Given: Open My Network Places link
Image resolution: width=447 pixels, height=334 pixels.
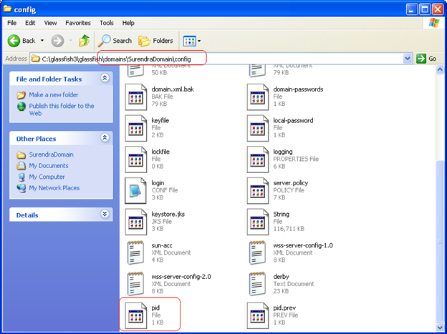Looking at the screenshot, I should coord(54,188).
